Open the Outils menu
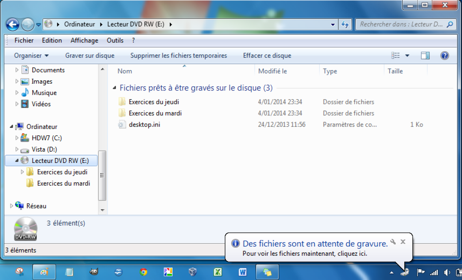462x280 pixels. point(115,40)
